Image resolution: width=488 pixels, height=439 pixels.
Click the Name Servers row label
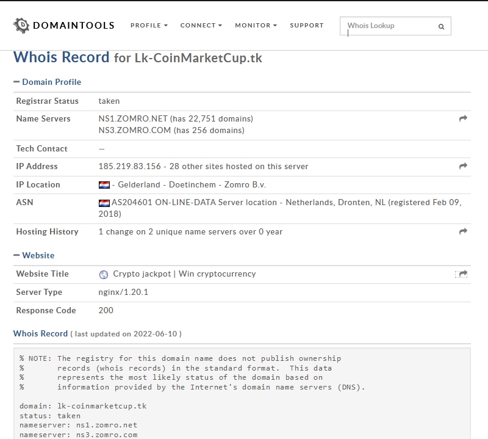43,118
